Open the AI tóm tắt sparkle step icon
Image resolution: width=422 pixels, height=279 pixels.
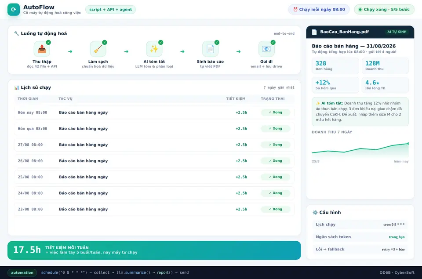coord(154,49)
